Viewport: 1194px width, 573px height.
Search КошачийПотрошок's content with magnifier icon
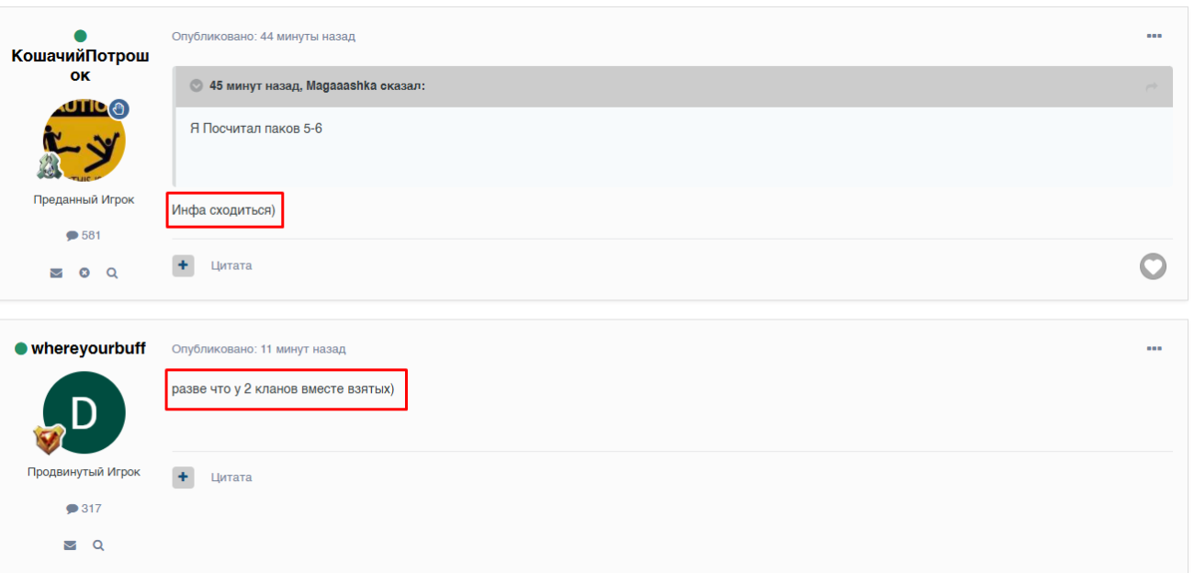coord(112,273)
